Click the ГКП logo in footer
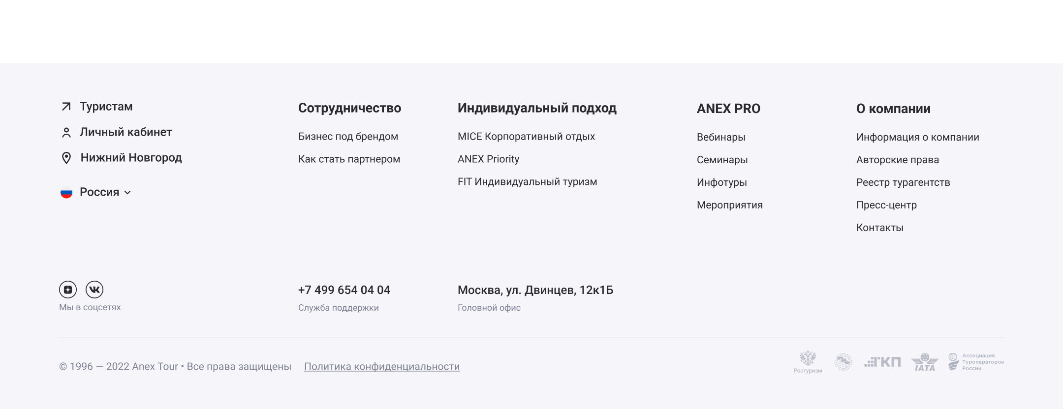This screenshot has height=409, width=1063. [882, 362]
